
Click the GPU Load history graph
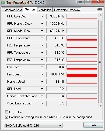pos(82,89)
